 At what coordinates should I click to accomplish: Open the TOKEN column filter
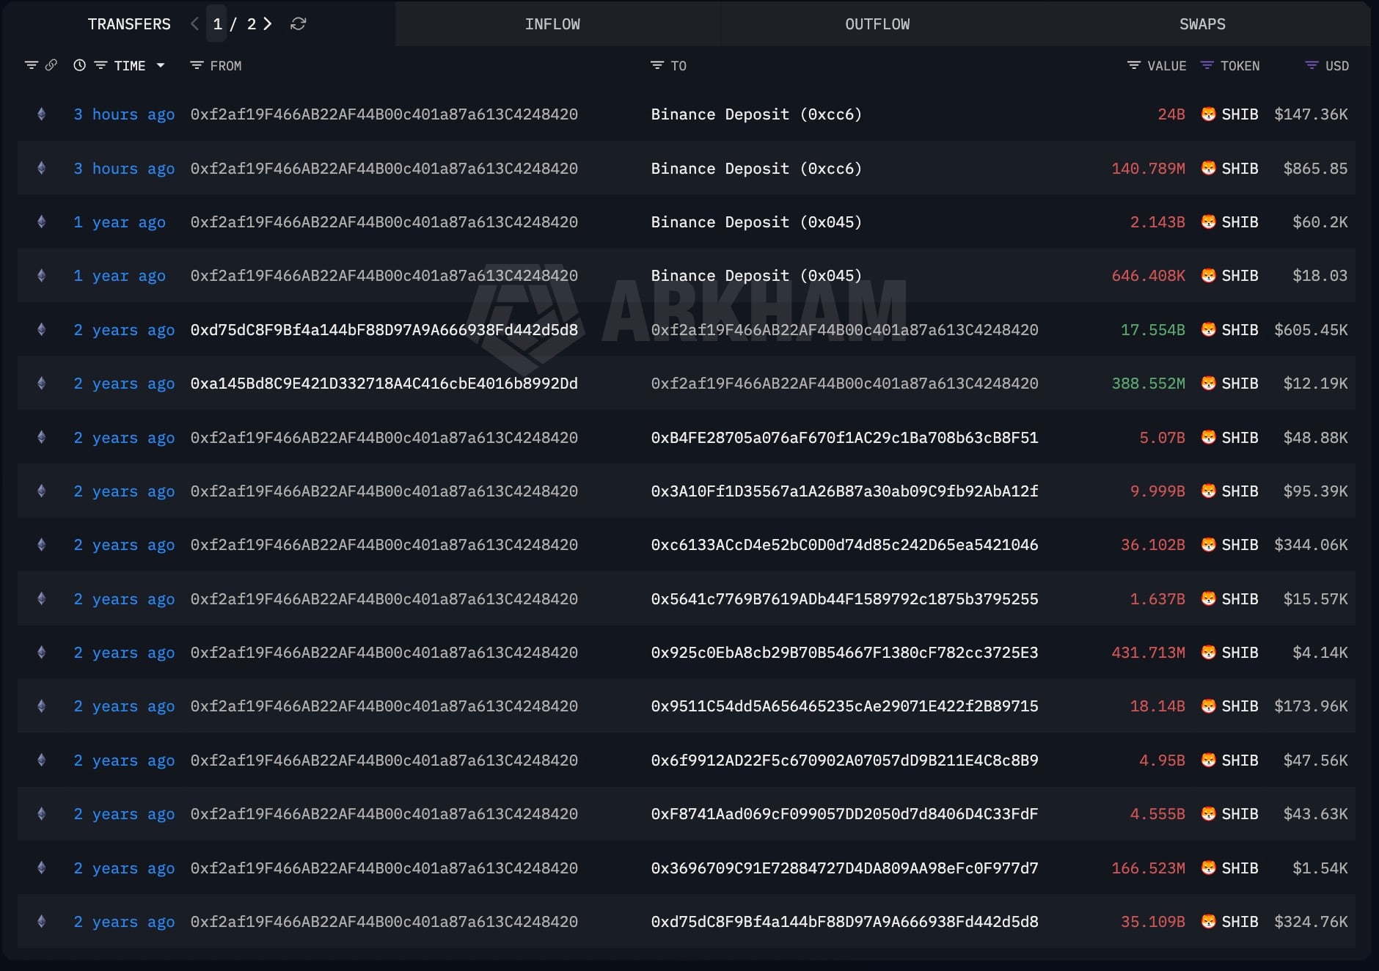1207,65
